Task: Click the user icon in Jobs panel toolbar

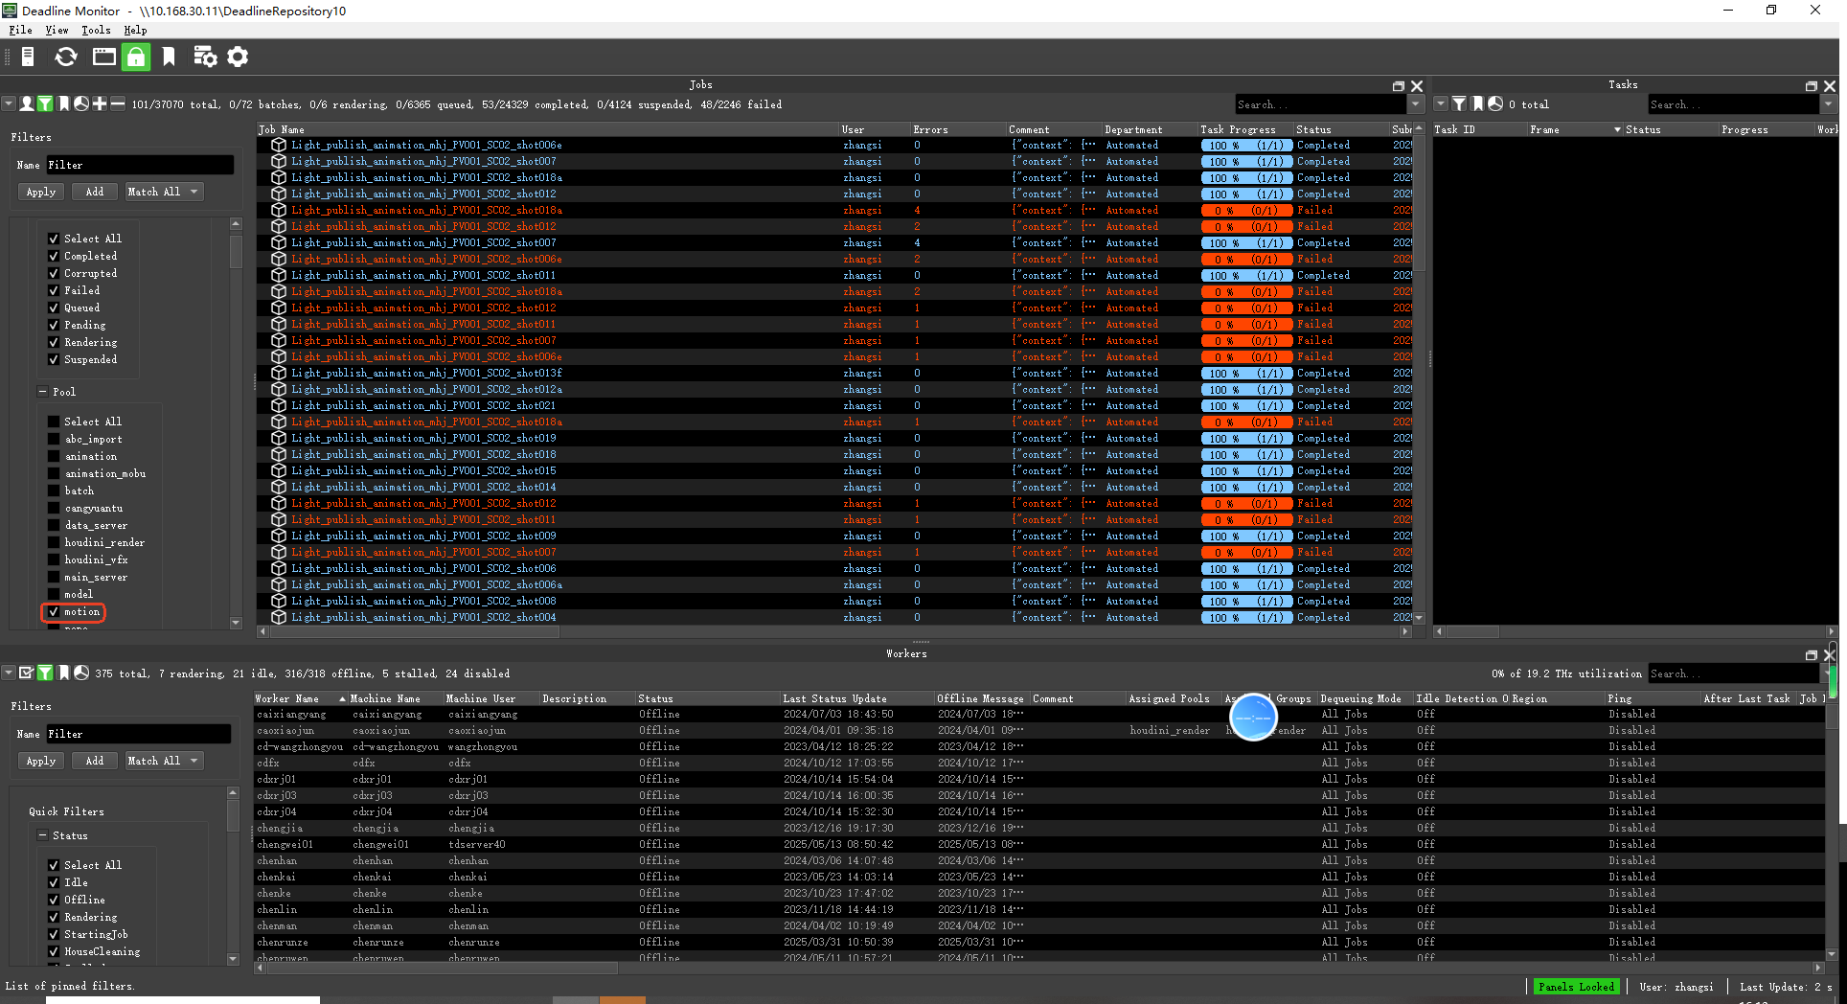Action: click(x=27, y=104)
